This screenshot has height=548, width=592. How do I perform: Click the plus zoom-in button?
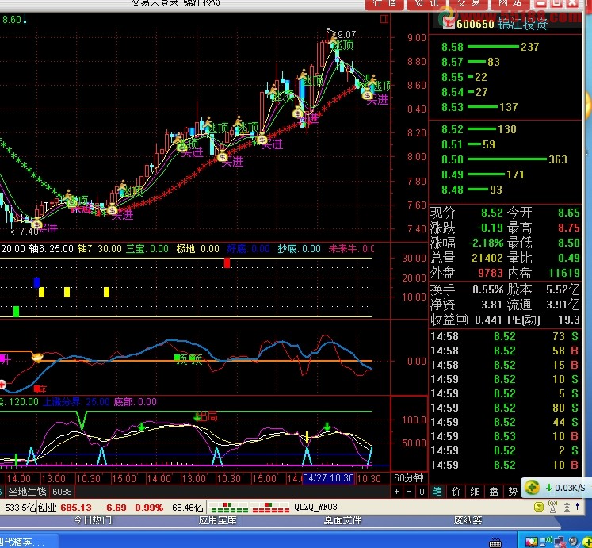pos(398,492)
